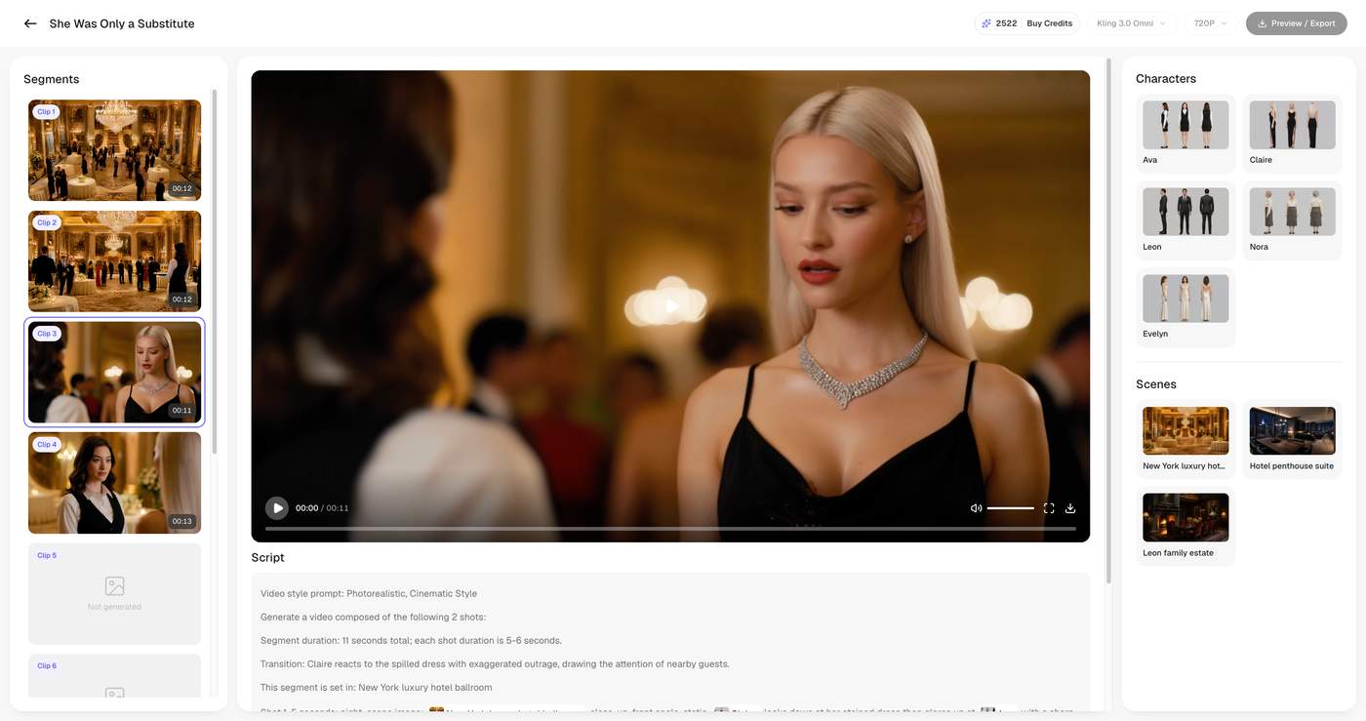Mute the video with speaker icon
The width and height of the screenshot is (1366, 721).
[x=976, y=508]
